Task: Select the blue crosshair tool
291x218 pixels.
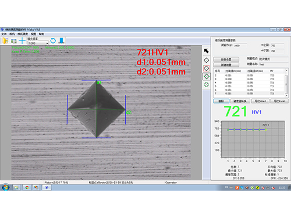Action: click(22, 41)
